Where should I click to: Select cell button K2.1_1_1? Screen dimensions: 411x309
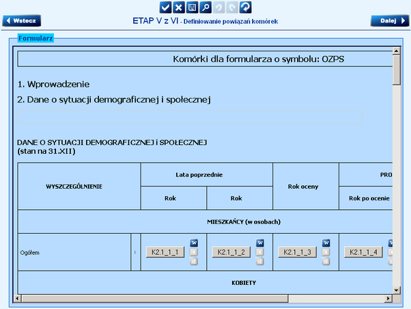pyautogui.click(x=165, y=252)
